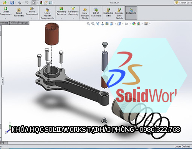The height and width of the screenshot is (149, 192).
Task: Click Hide/Show Items glasses icon
Action: (126, 24)
